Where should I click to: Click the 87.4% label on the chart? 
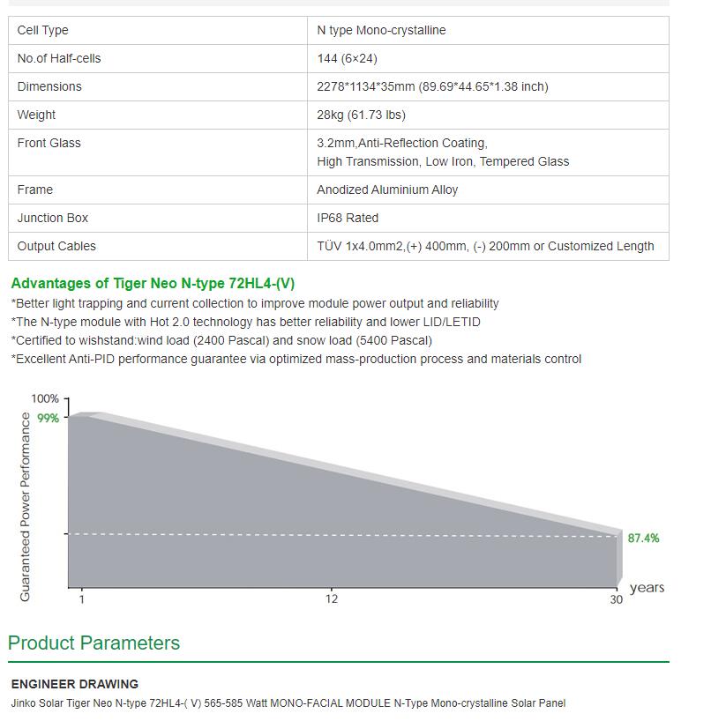643,538
